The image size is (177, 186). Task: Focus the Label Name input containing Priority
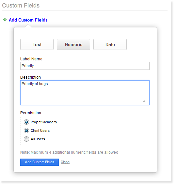pos(85,66)
